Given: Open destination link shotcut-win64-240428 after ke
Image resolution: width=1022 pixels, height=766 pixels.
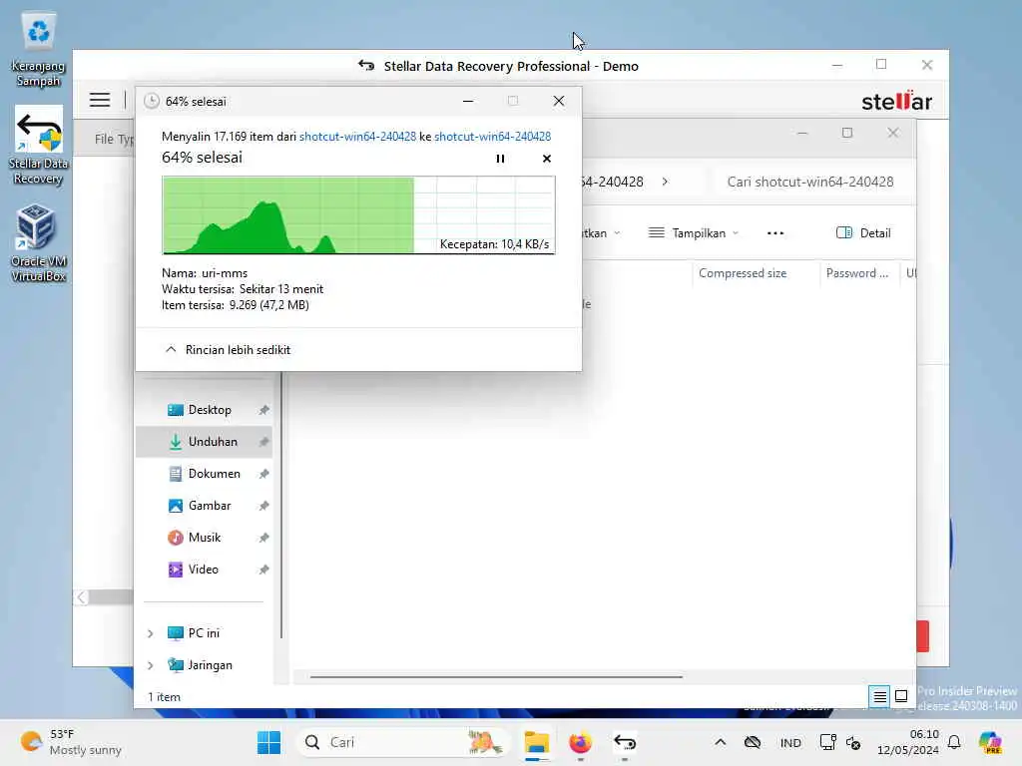Looking at the screenshot, I should pos(492,136).
